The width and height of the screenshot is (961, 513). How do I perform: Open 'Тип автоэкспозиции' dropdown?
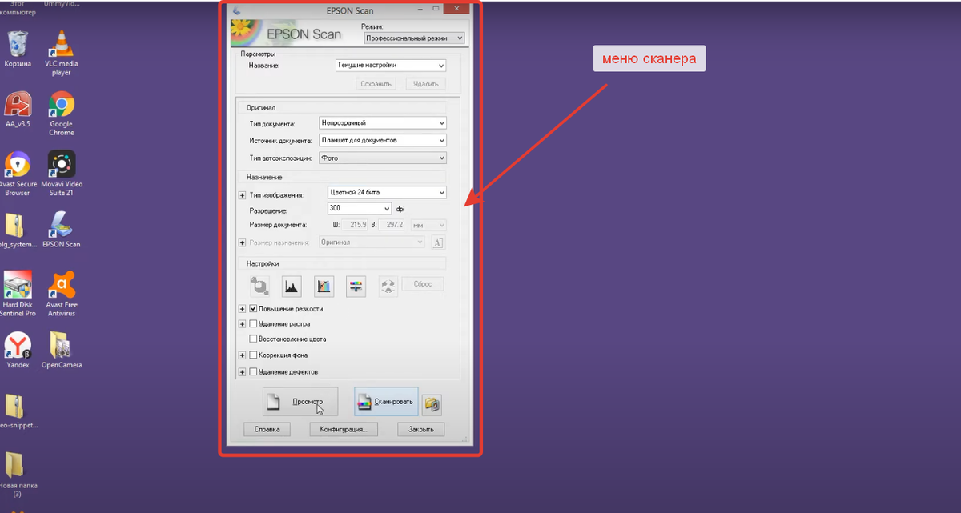(382, 158)
